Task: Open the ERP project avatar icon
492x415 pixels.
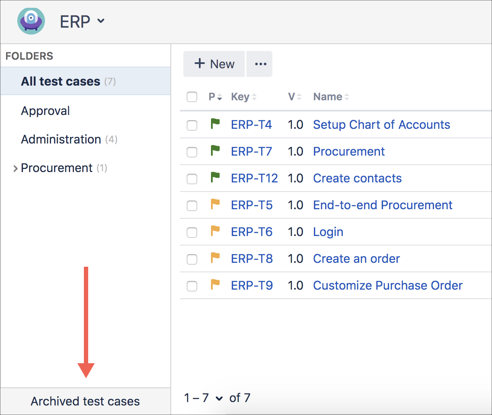Action: point(31,20)
